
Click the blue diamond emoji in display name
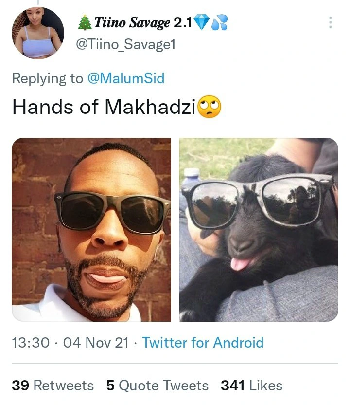(202, 22)
